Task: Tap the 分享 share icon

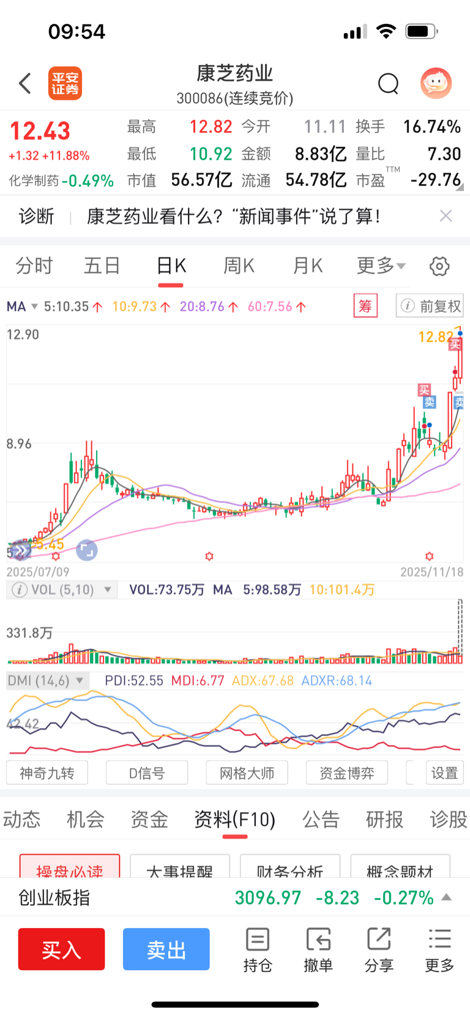Action: tap(379, 950)
